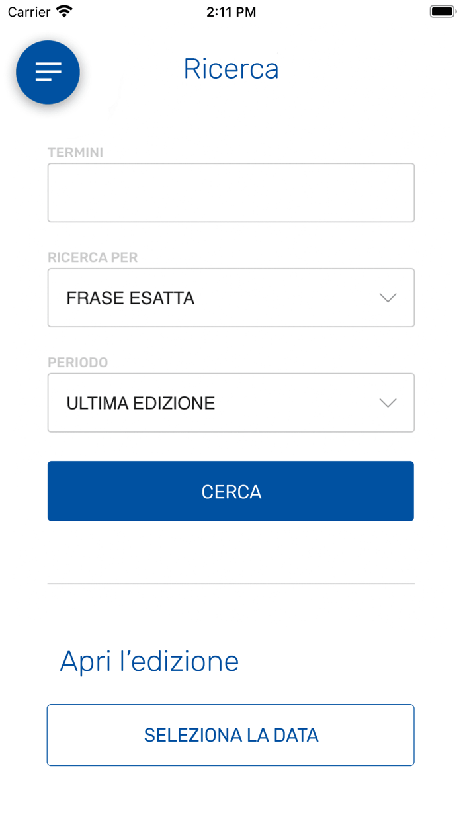The width and height of the screenshot is (463, 823).
Task: Click the clock showing 2:11 PM
Action: tap(231, 11)
